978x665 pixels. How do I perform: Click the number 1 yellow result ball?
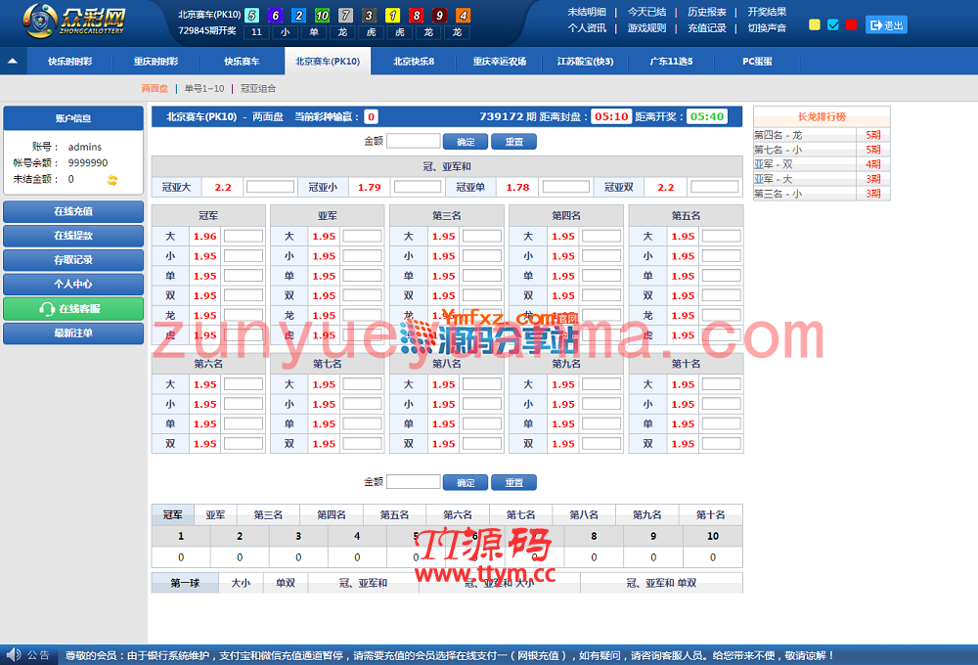(392, 15)
